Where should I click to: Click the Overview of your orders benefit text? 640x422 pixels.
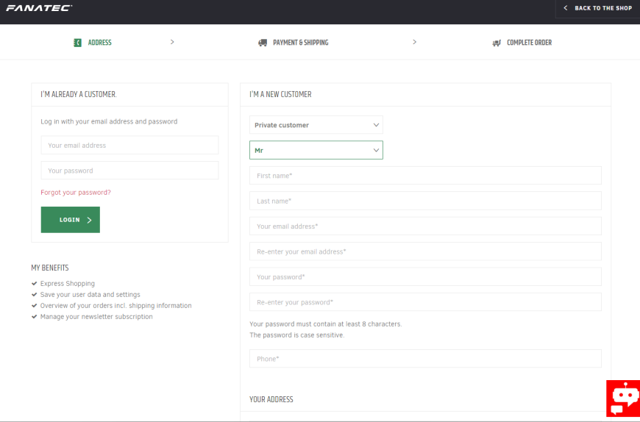116,305
